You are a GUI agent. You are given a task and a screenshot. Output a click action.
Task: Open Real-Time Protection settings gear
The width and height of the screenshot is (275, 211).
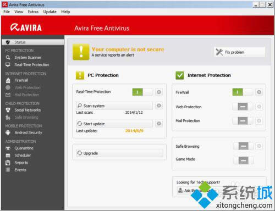click(159, 92)
